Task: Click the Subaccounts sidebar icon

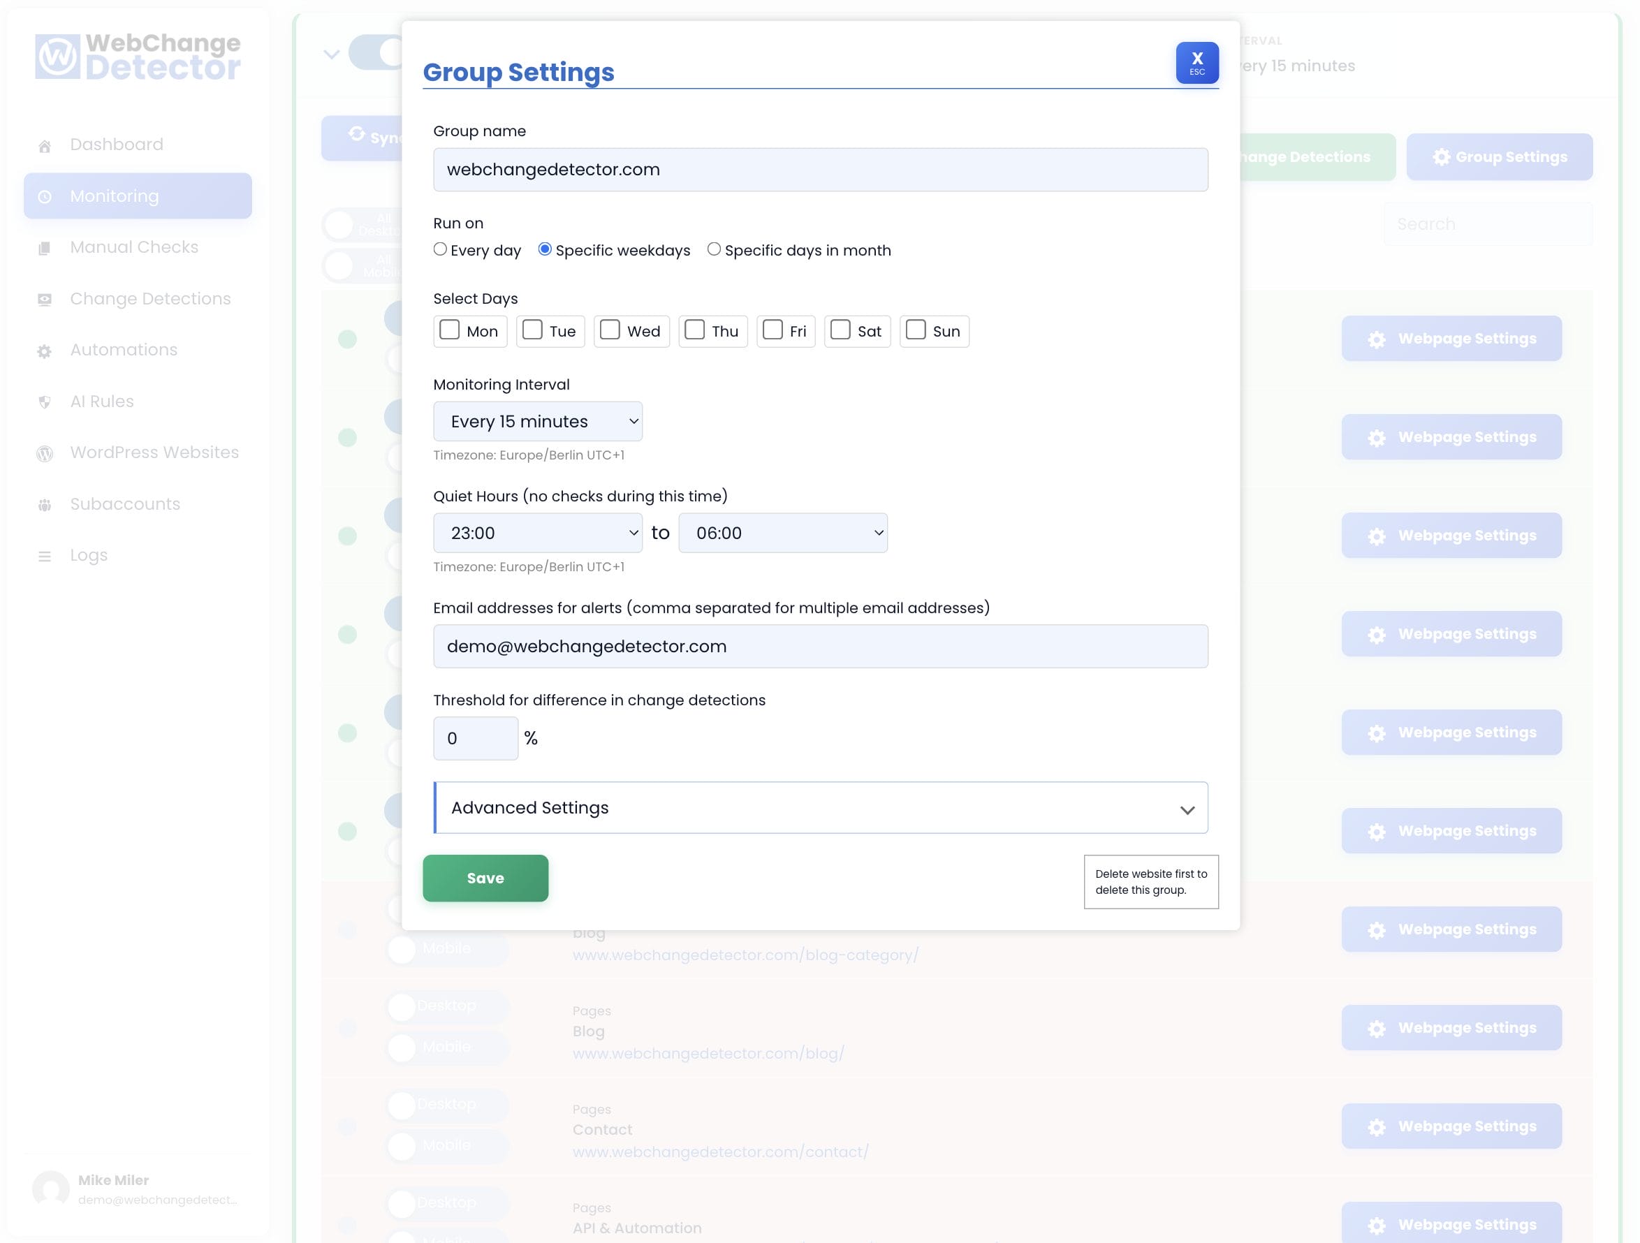Action: 45,503
